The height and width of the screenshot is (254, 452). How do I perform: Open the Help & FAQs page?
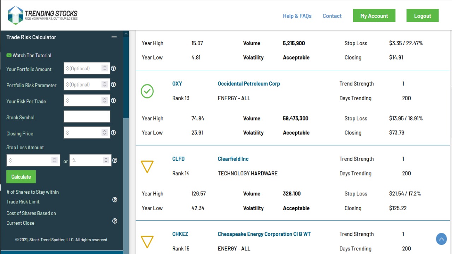(297, 16)
